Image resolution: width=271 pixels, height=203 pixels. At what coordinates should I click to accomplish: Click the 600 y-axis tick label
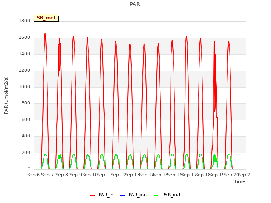[x=26, y=119]
